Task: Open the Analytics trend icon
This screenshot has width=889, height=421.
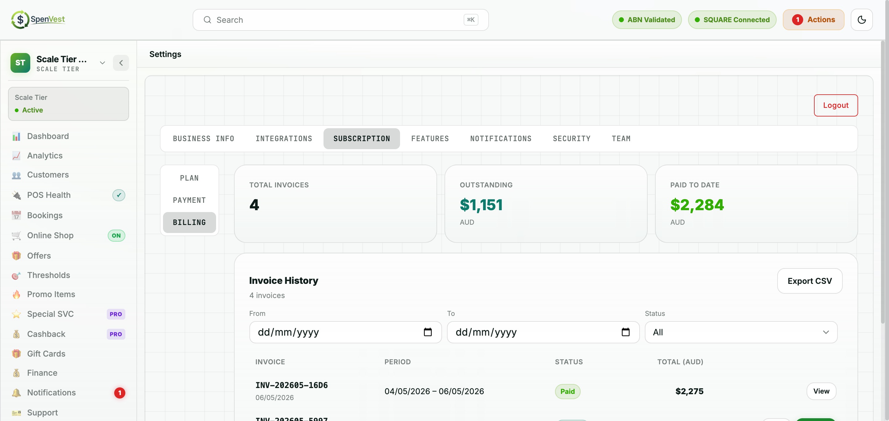Action: 16,156
